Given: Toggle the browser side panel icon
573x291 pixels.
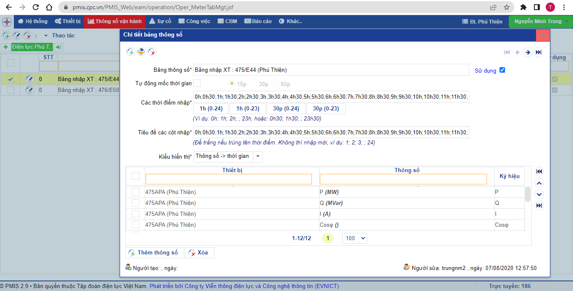Looking at the screenshot, I should click(x=536, y=7).
